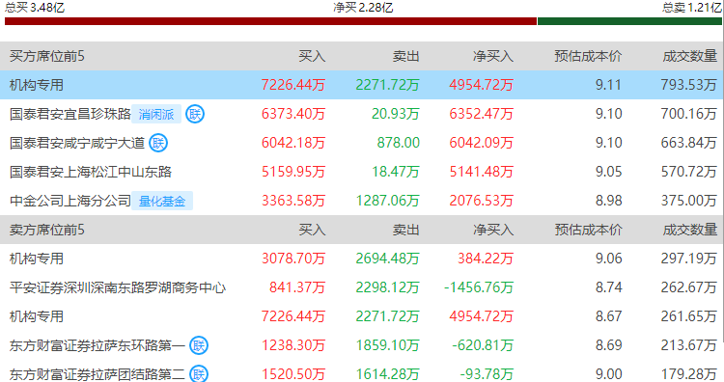The image size is (724, 382).
Task: Click estimated cost 9.11
Action: click(608, 85)
